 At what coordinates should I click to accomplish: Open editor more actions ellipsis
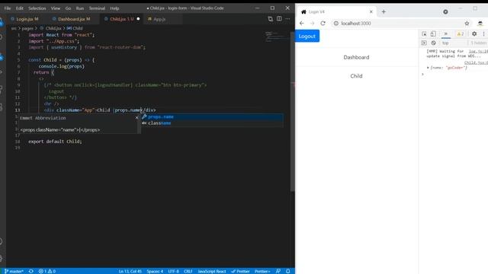[288, 19]
